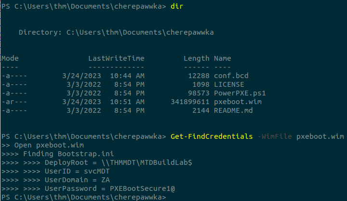Viewport: 347px width, 201px height.
Task: Click the 341899611 file size value
Action: point(190,102)
